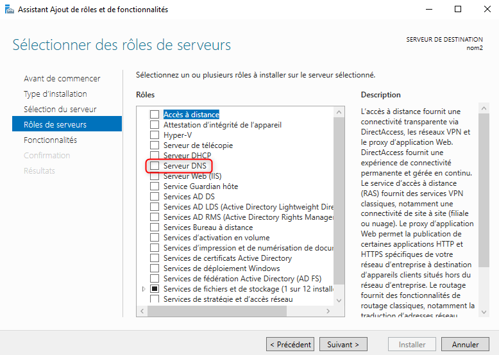Screen dimensions: 499x355
Task: Click the description panel scrollbar thumb
Action: pos(484,190)
